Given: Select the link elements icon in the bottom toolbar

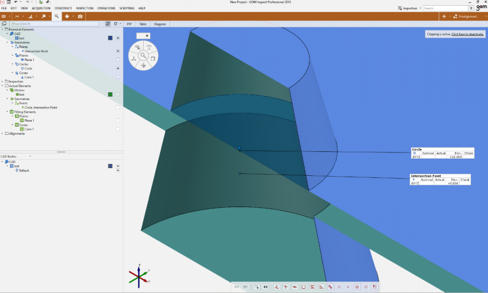Looking at the screenshot, I should coord(329,287).
